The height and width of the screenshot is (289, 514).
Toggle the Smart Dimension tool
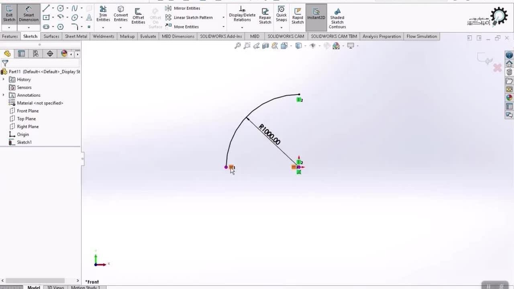click(x=29, y=14)
